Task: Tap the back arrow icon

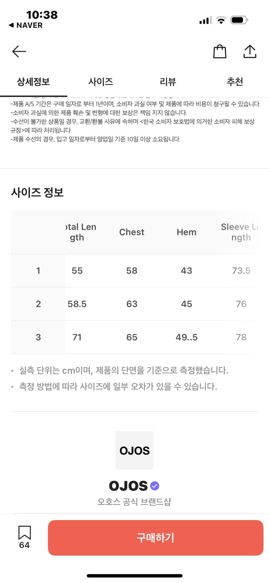Action: click(19, 51)
